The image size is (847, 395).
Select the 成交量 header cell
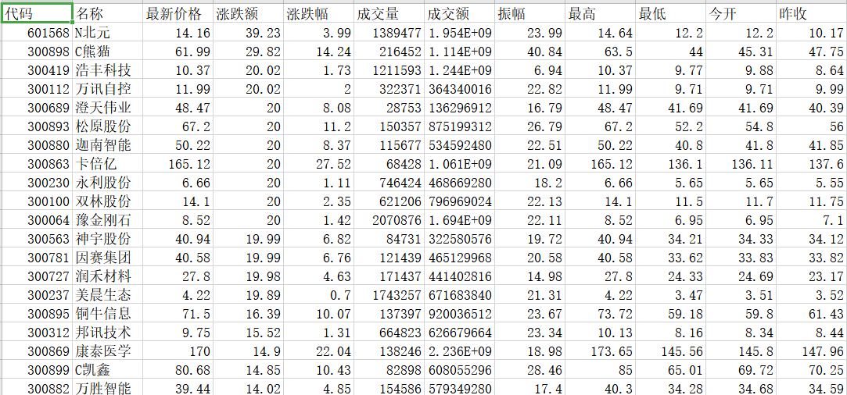pos(389,13)
